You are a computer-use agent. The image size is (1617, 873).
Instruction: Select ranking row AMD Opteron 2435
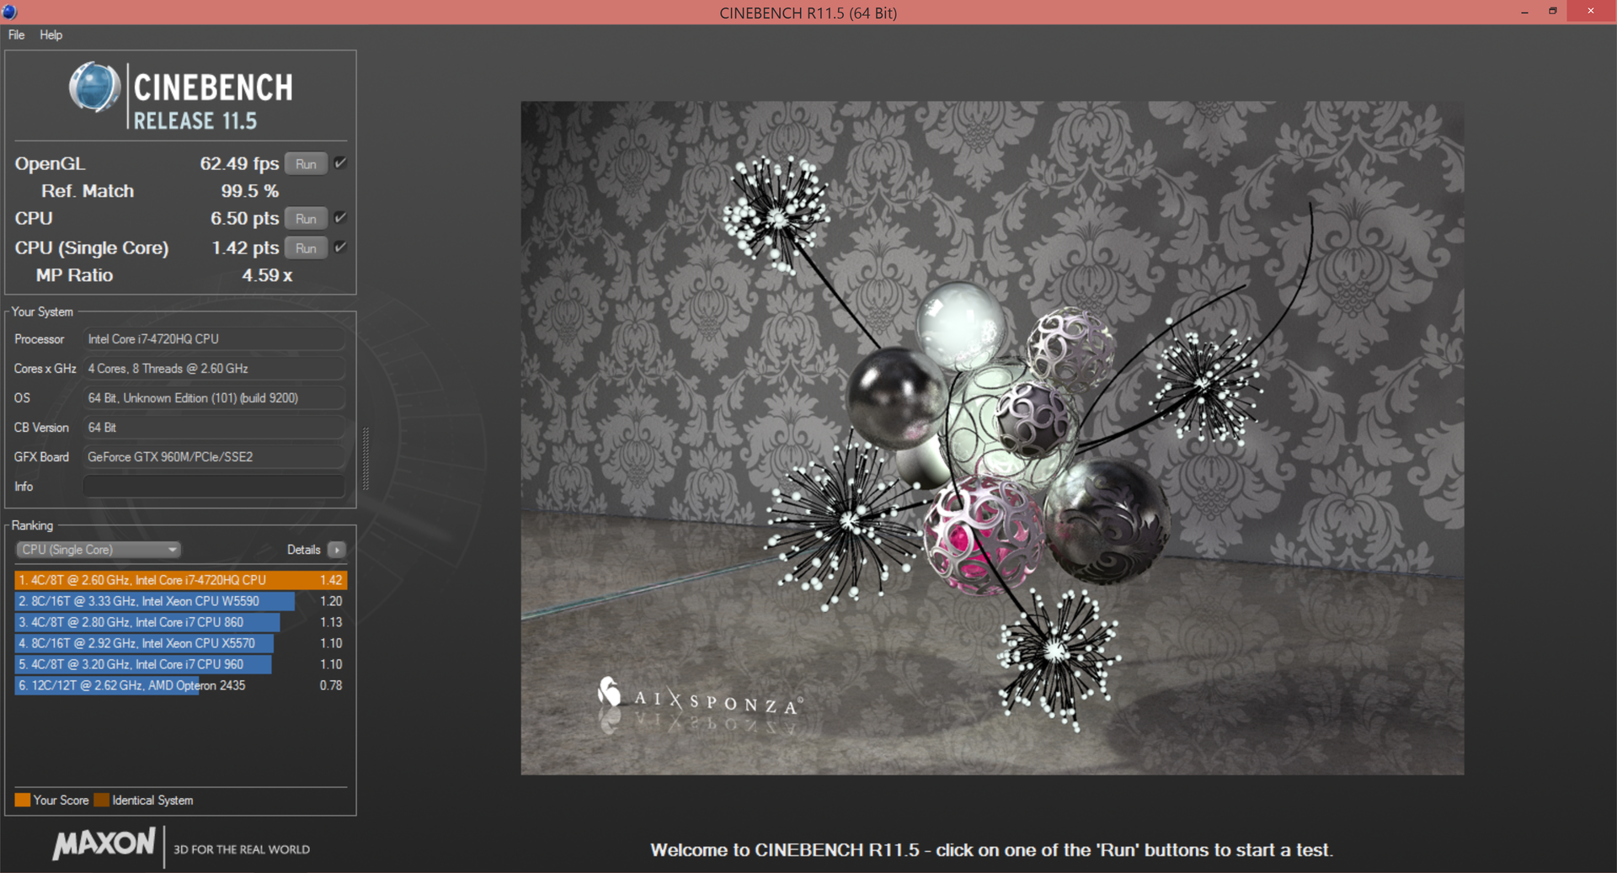[x=180, y=685]
